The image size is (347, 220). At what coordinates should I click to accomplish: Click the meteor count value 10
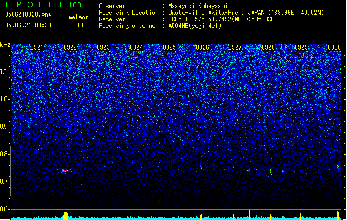pyautogui.click(x=80, y=25)
